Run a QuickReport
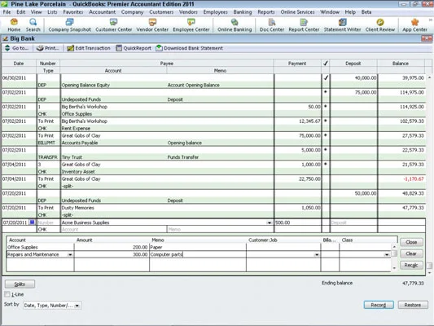Screen dimensions: 434x326 point(134,48)
